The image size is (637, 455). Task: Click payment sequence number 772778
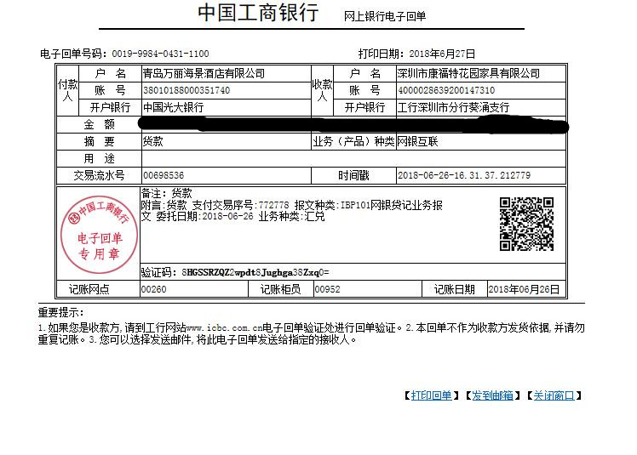tap(274, 205)
